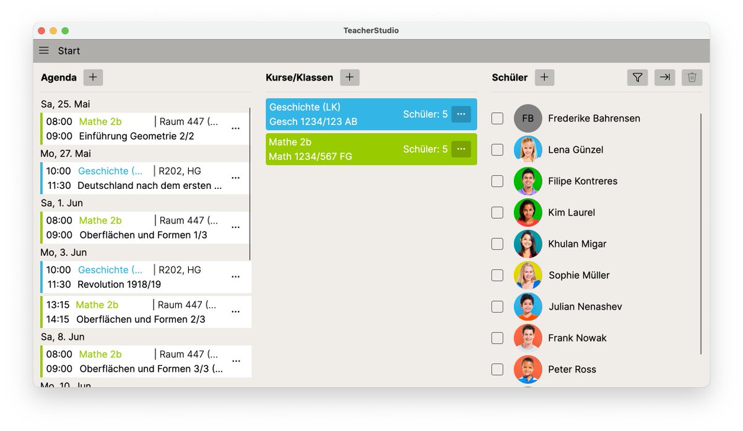Open the student filter funnel

click(637, 77)
